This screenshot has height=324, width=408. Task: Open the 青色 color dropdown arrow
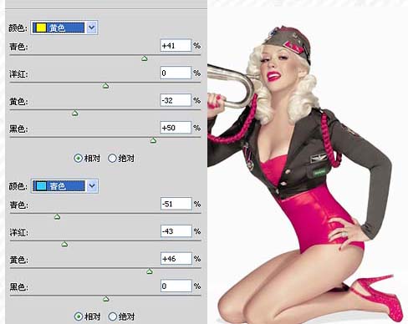[x=92, y=186]
